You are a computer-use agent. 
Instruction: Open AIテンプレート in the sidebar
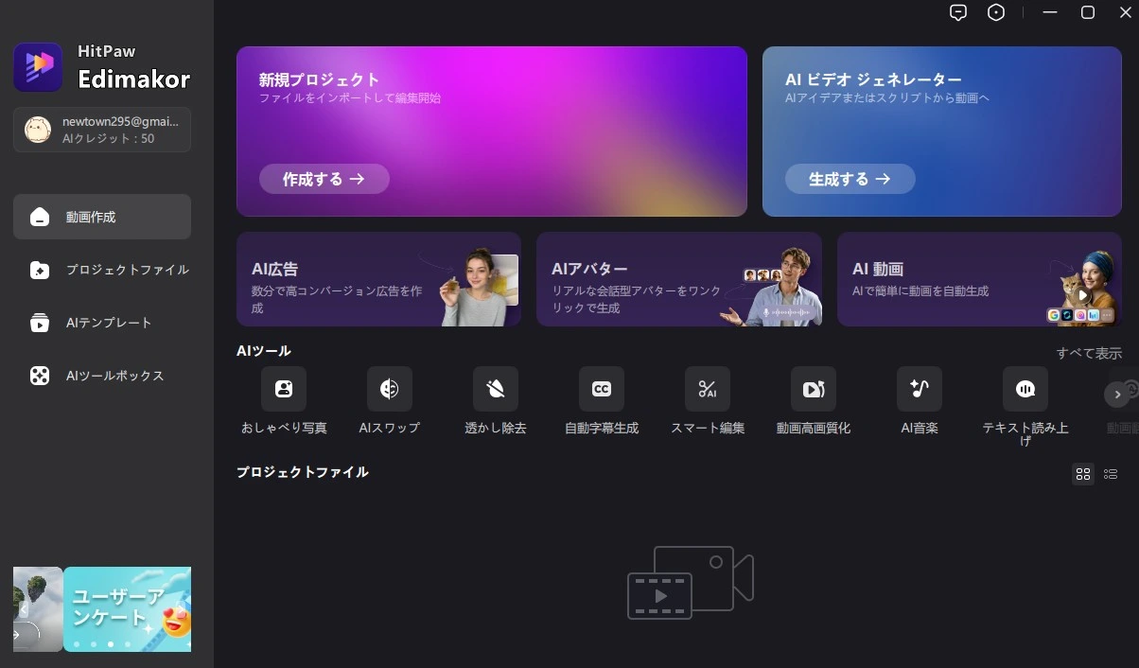coord(102,323)
